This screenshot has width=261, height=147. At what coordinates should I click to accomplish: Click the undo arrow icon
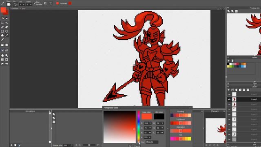tap(2, 64)
